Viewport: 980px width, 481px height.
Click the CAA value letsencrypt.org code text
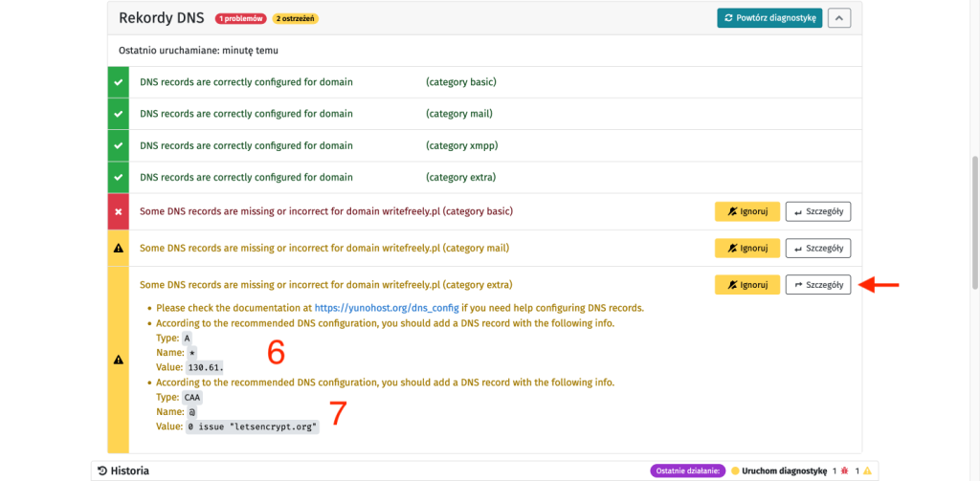click(253, 427)
